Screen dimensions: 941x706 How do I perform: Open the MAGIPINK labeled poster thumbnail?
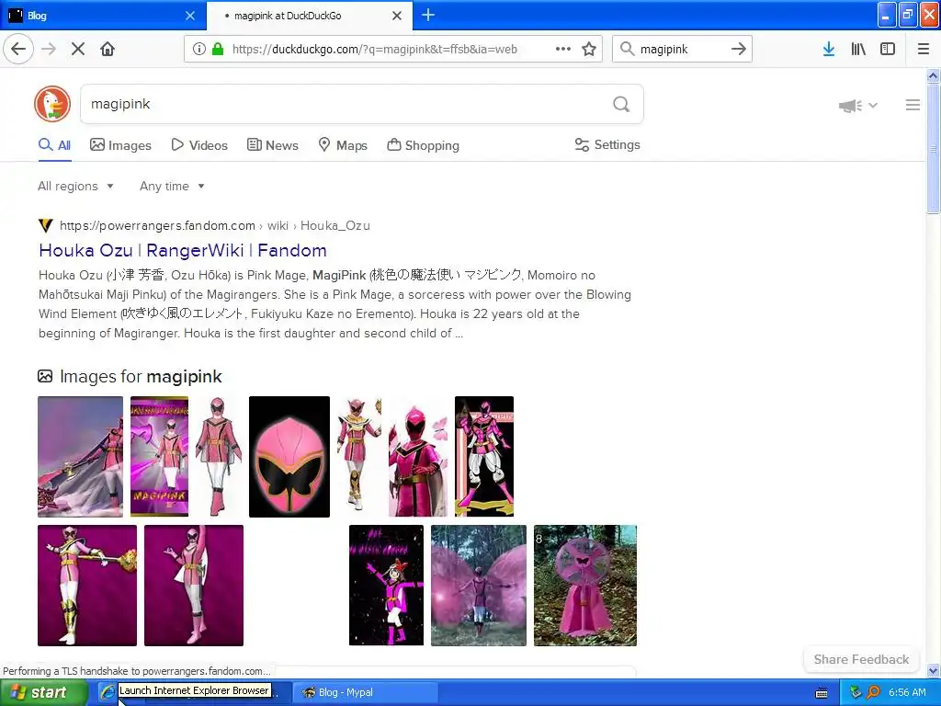click(160, 456)
